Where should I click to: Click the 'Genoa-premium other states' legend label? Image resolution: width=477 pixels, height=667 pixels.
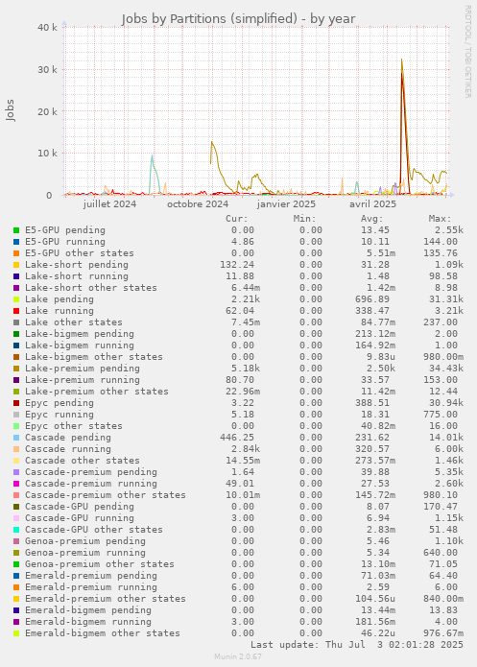pos(100,564)
